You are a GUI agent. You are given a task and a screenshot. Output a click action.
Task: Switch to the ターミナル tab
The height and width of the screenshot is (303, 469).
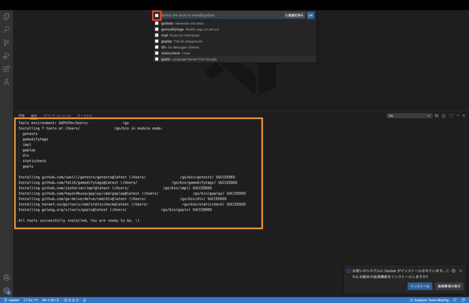point(84,116)
